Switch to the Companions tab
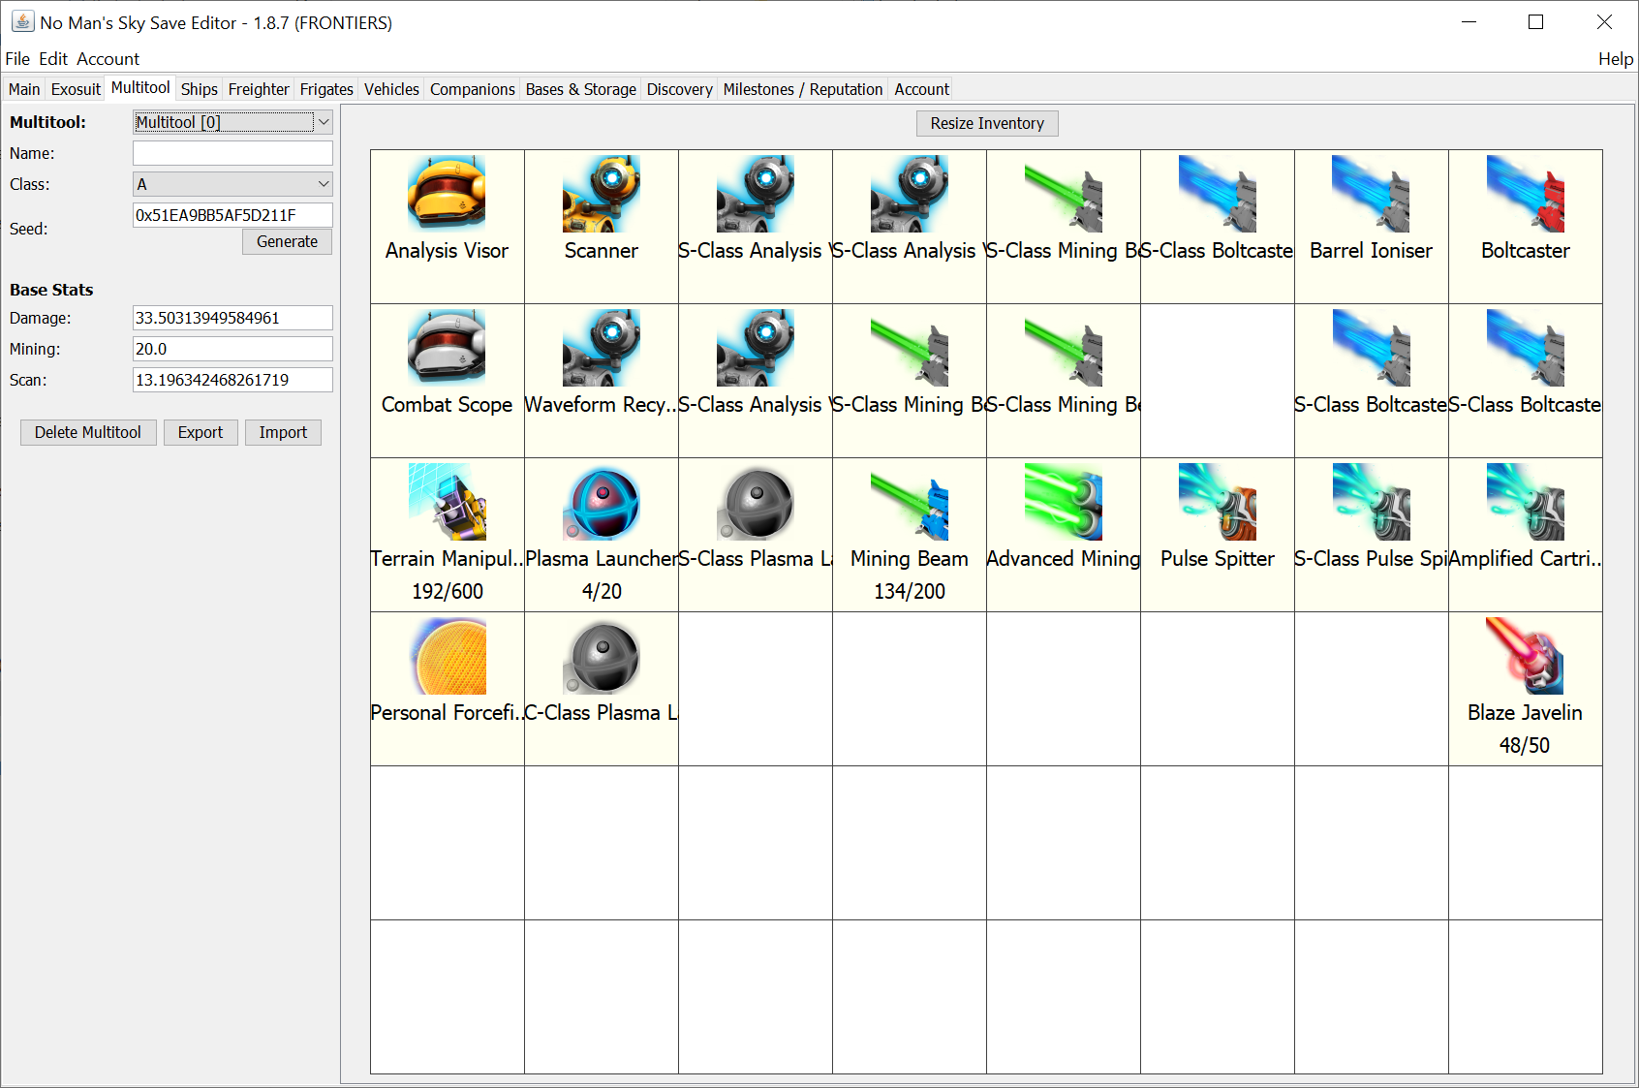Viewport: 1639px width, 1088px height. click(472, 89)
